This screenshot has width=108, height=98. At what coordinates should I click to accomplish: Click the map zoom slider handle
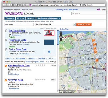click(x=61, y=37)
